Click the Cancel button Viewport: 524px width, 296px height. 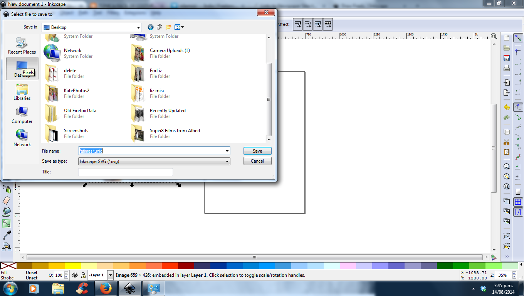(x=257, y=161)
